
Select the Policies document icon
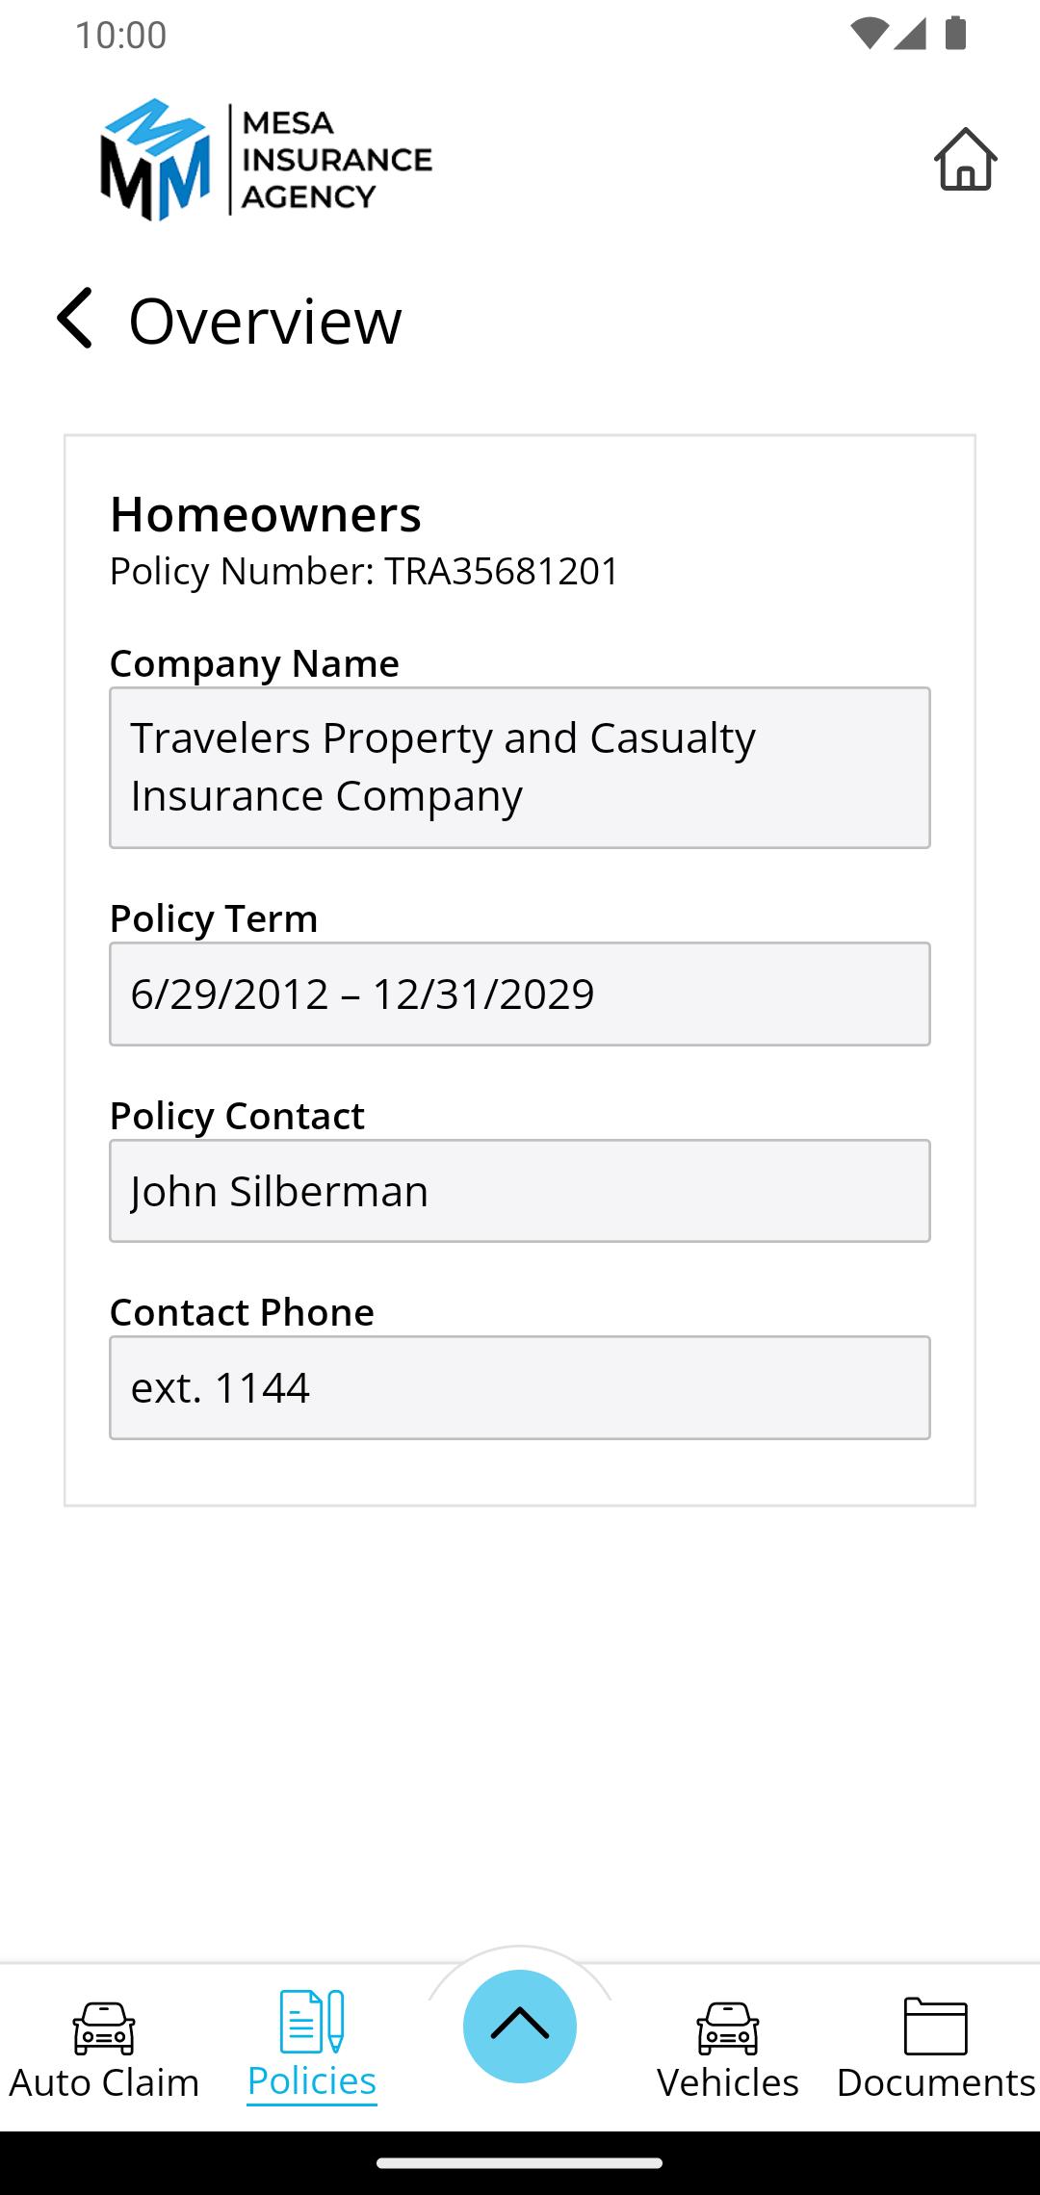tap(312, 2021)
